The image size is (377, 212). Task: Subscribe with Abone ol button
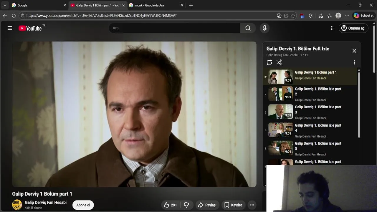pos(83,205)
